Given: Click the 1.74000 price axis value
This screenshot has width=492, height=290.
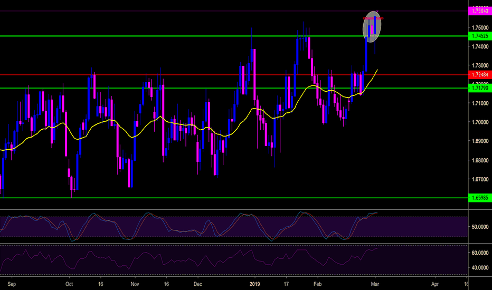Looking at the screenshot, I should point(480,46).
